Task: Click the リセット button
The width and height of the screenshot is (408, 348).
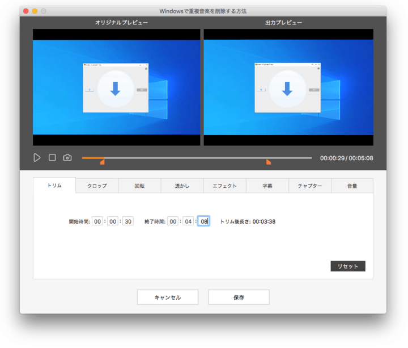Action: [x=348, y=266]
